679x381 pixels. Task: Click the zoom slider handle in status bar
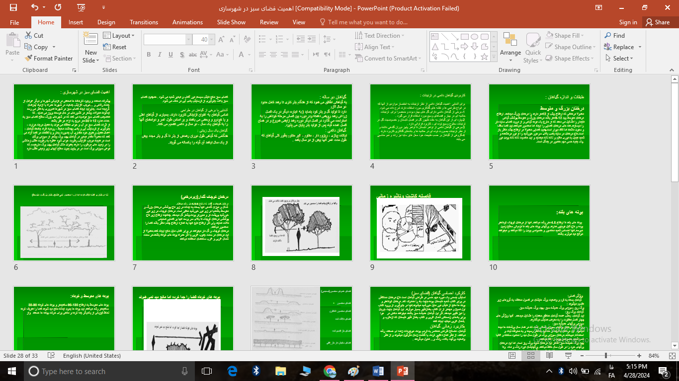606,356
